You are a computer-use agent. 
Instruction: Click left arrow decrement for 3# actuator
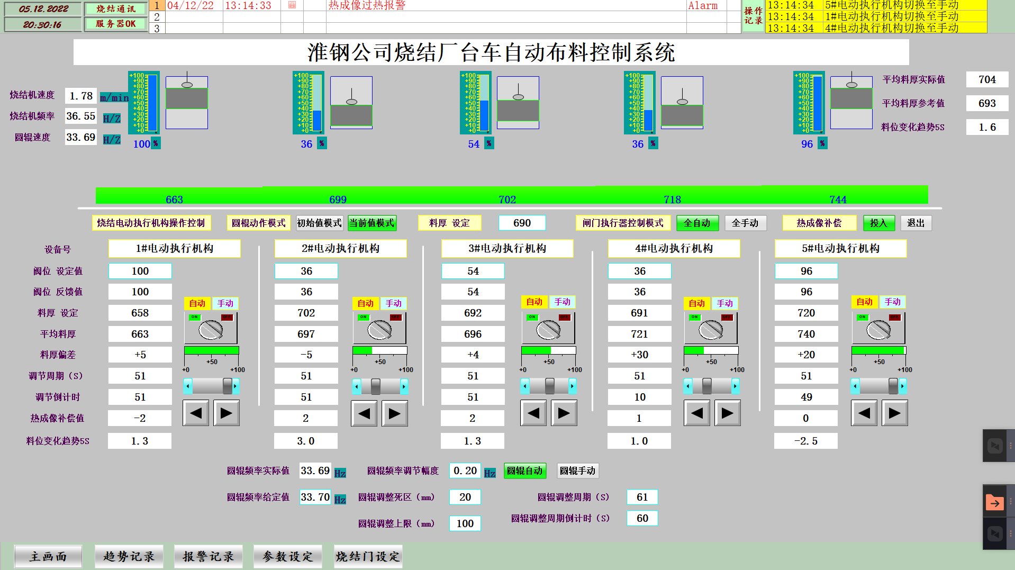click(x=533, y=413)
